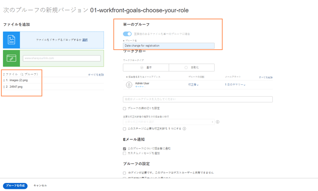
Task: Check the ログインが必要です checkbox
Action: 125,173
